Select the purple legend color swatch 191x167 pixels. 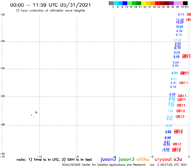tap(171, 3)
